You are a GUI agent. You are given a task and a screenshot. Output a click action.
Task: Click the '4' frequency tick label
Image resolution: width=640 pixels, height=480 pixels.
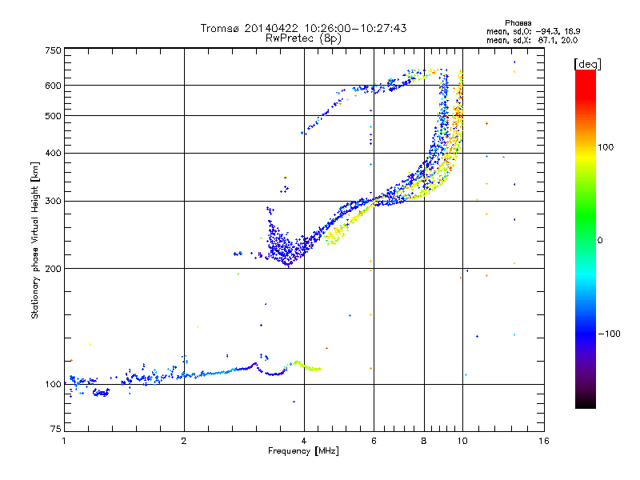[304, 441]
